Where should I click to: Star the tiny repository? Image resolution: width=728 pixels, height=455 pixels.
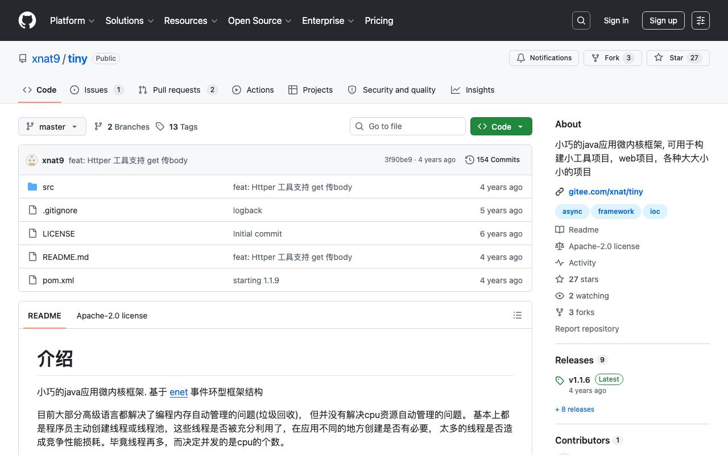[x=678, y=58]
